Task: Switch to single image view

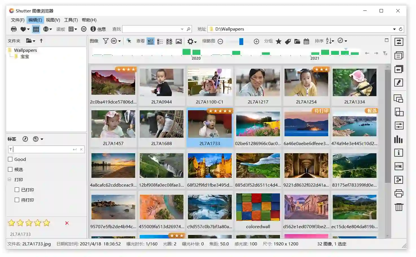Action: coord(179,41)
